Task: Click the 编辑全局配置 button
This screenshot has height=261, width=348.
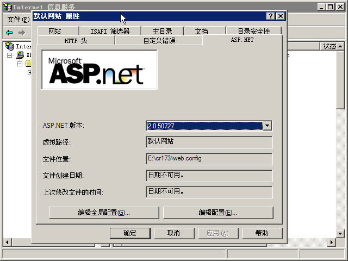Action: coord(103,213)
